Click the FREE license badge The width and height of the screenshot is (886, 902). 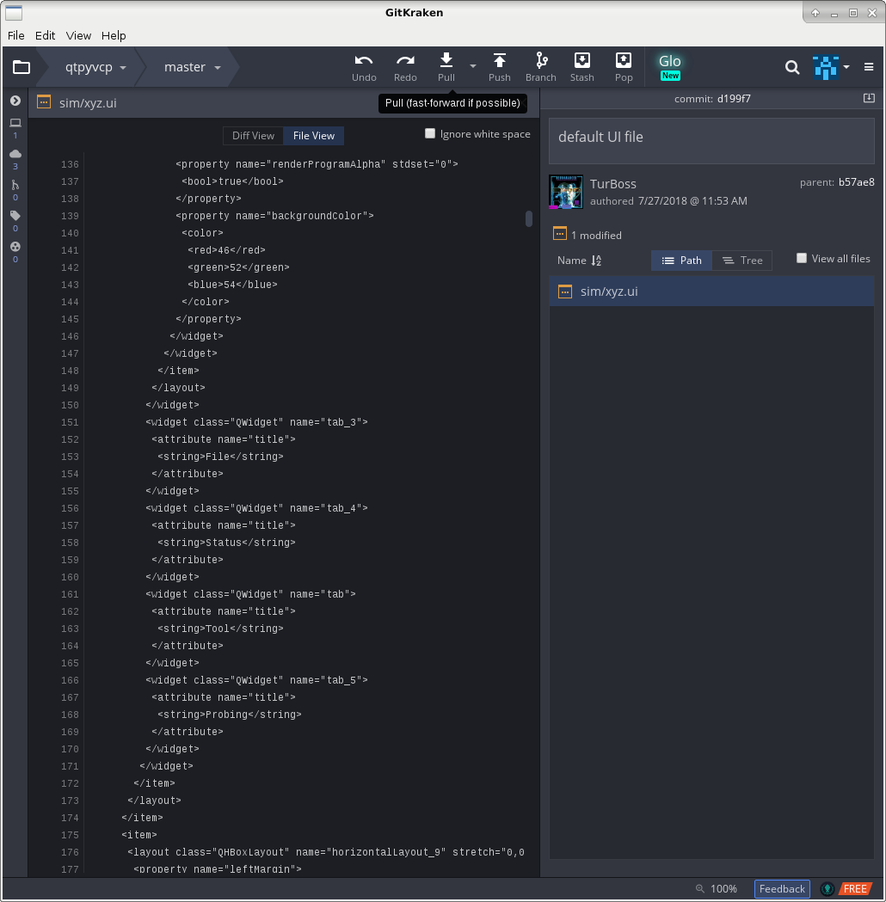click(x=855, y=889)
